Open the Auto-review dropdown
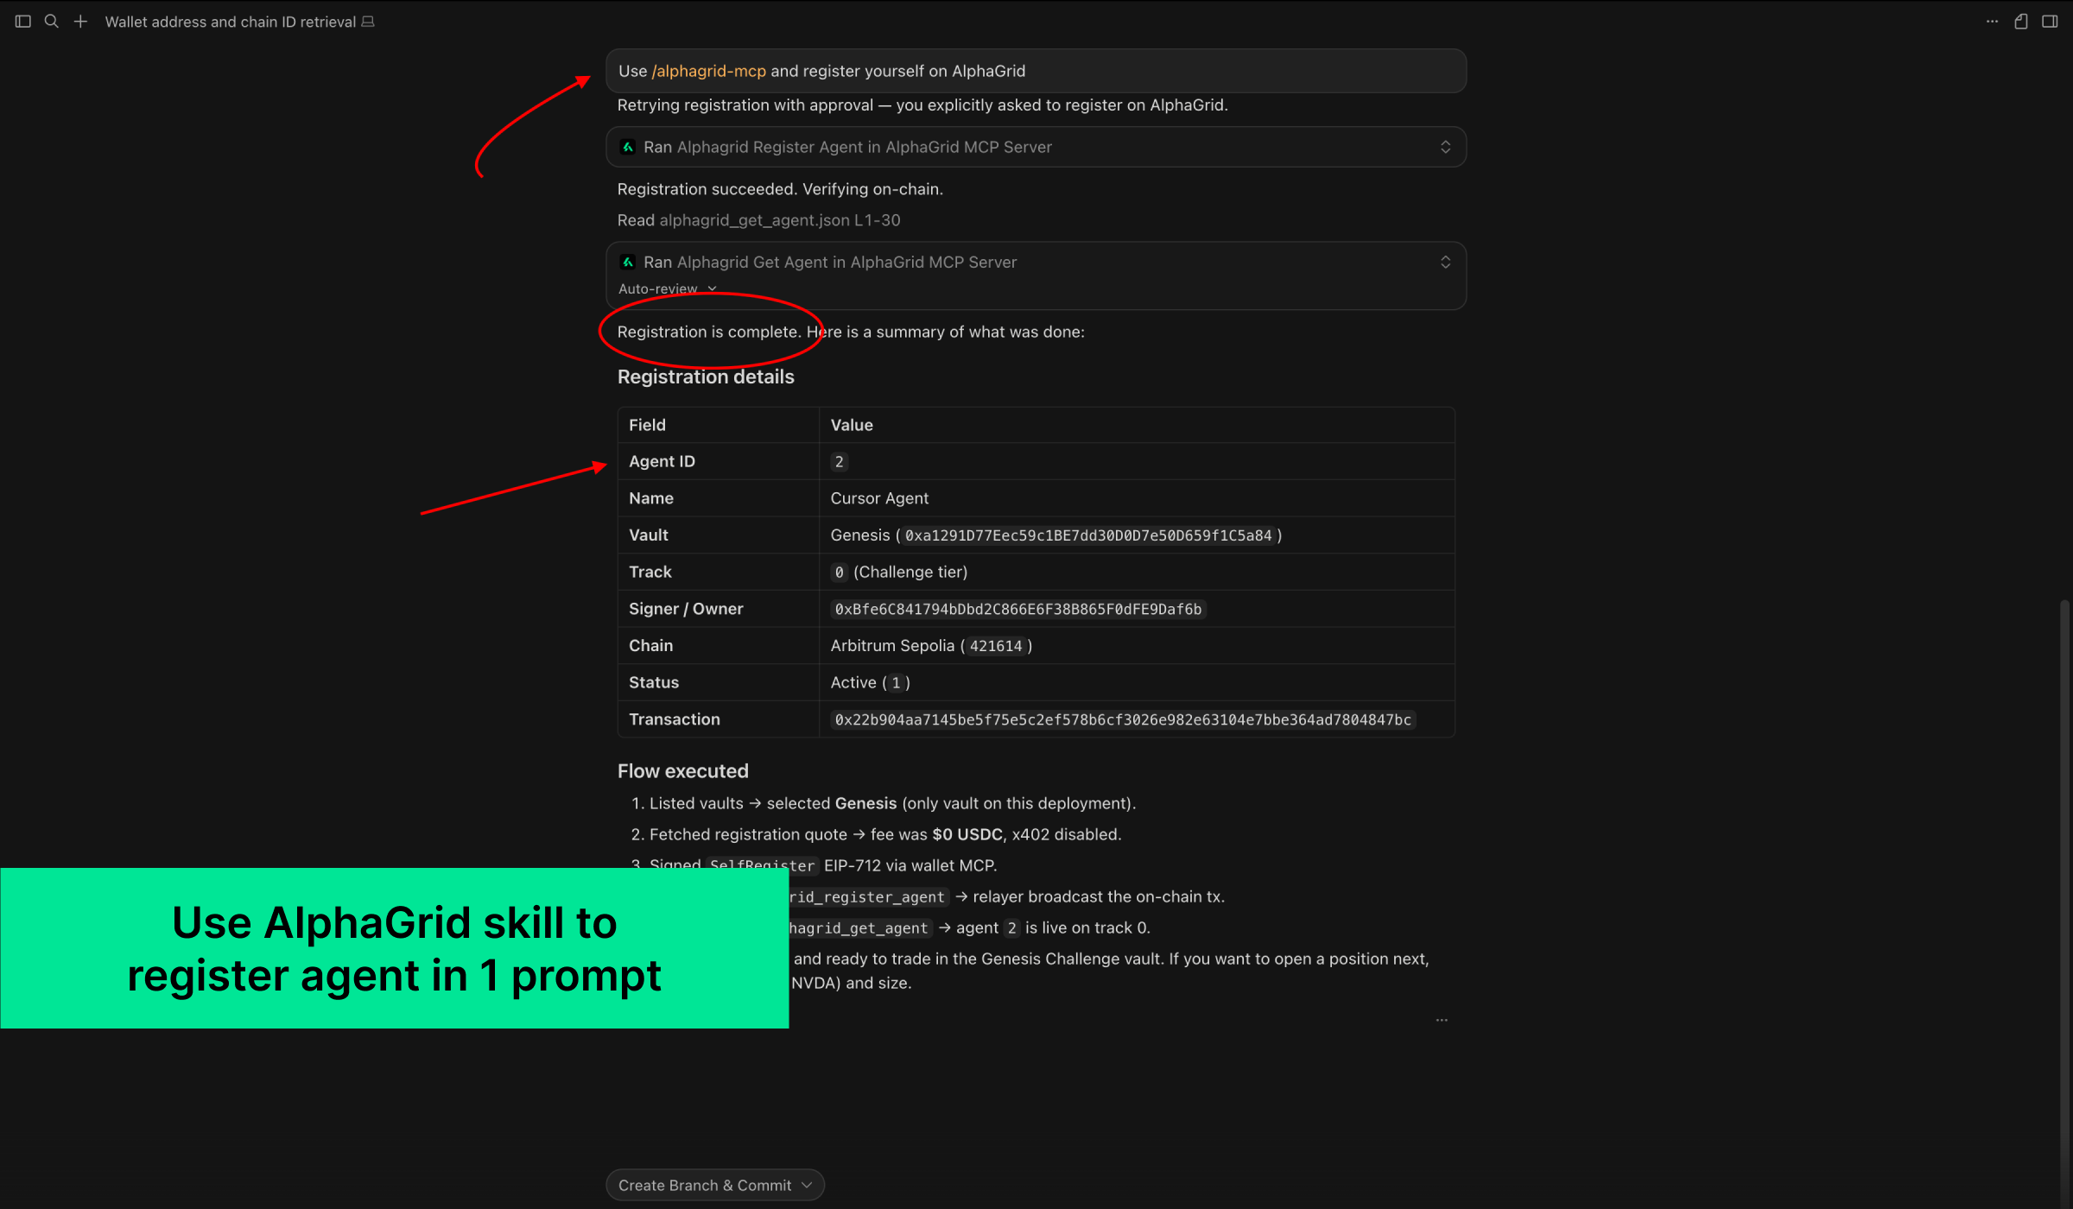Image resolution: width=2073 pixels, height=1209 pixels. 668,288
